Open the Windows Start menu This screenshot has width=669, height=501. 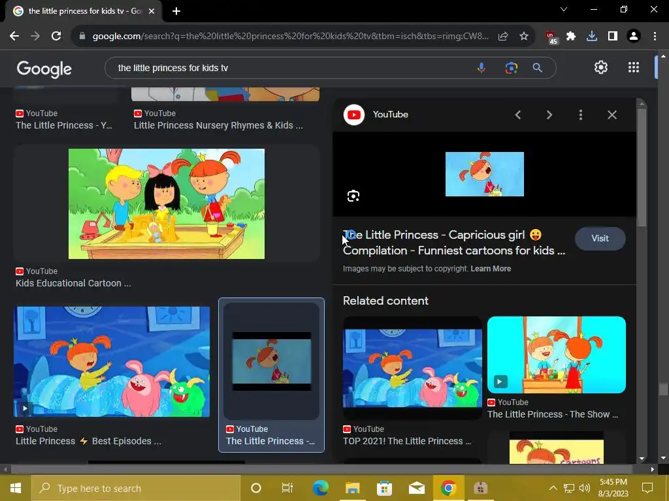click(x=16, y=488)
